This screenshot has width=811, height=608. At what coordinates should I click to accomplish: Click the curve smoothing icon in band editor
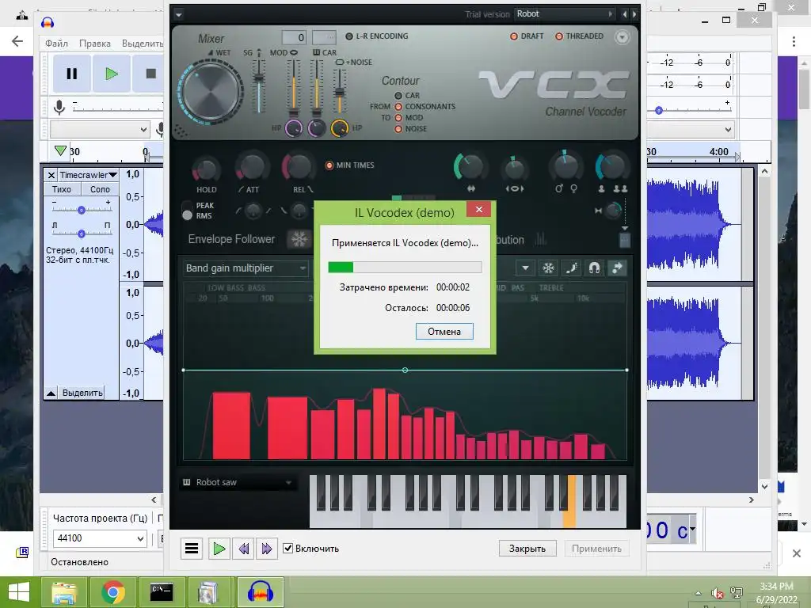click(x=571, y=268)
